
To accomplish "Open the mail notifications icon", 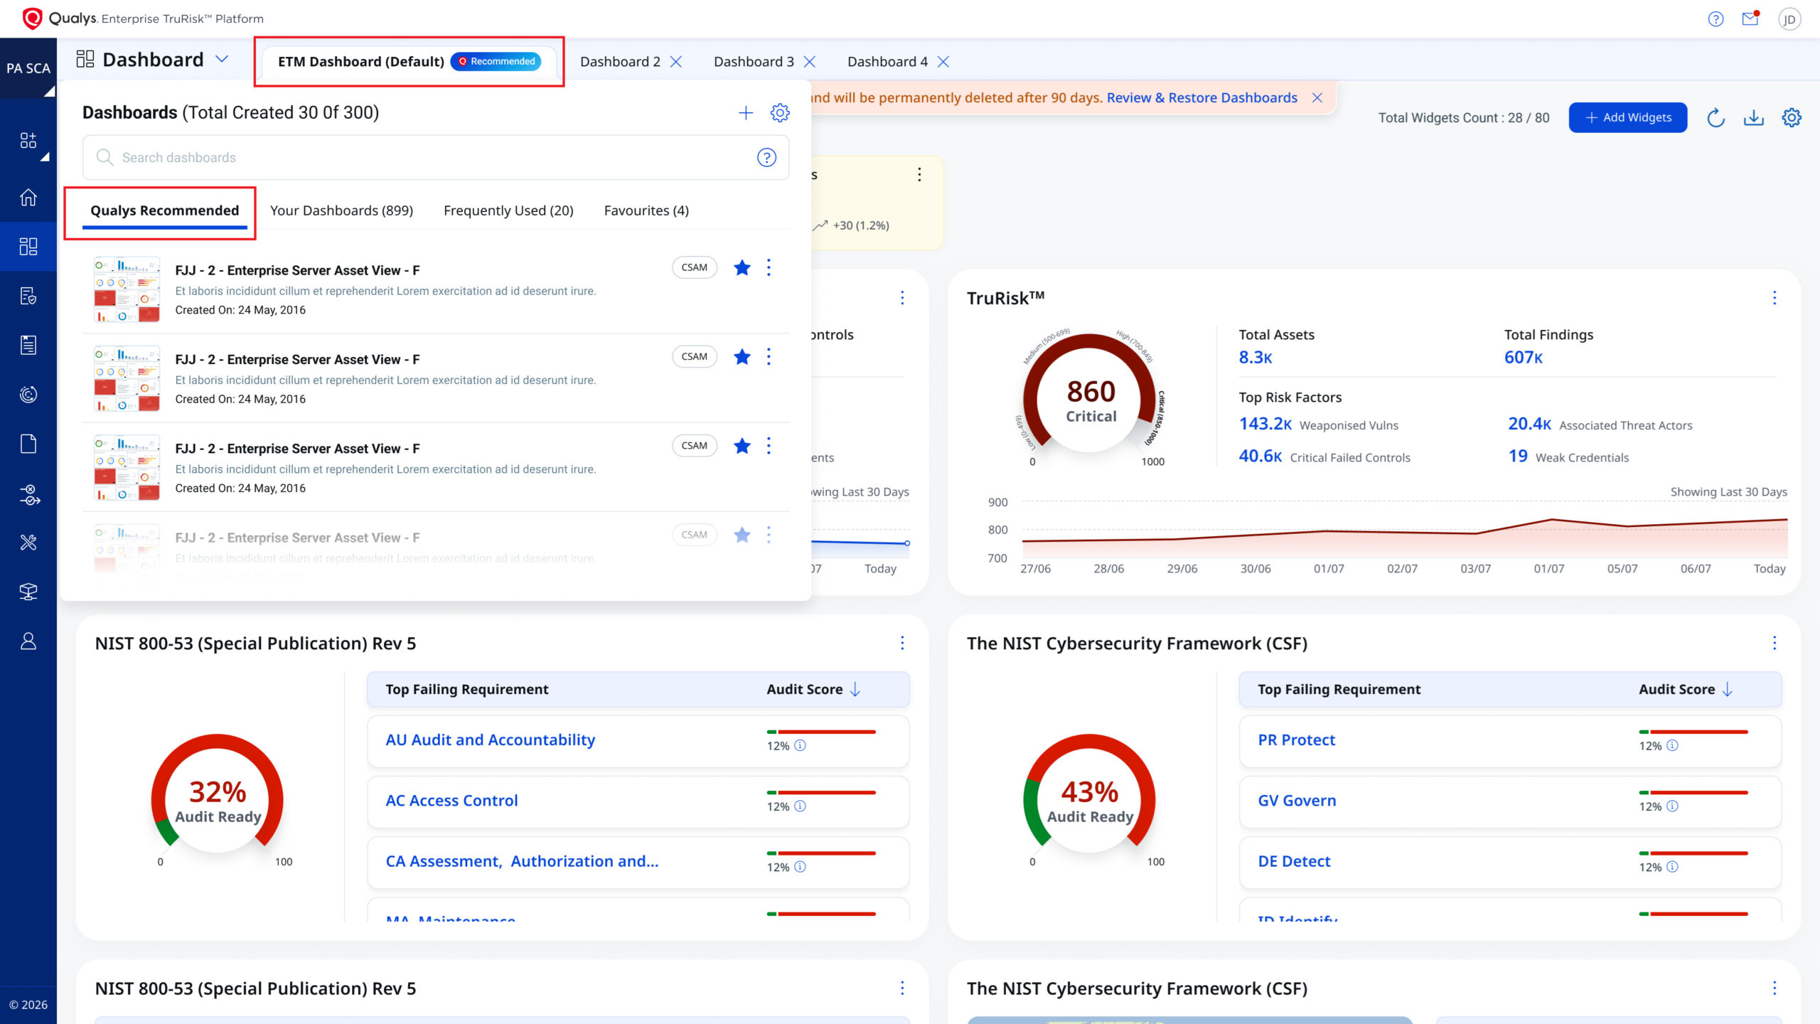I will pyautogui.click(x=1750, y=18).
